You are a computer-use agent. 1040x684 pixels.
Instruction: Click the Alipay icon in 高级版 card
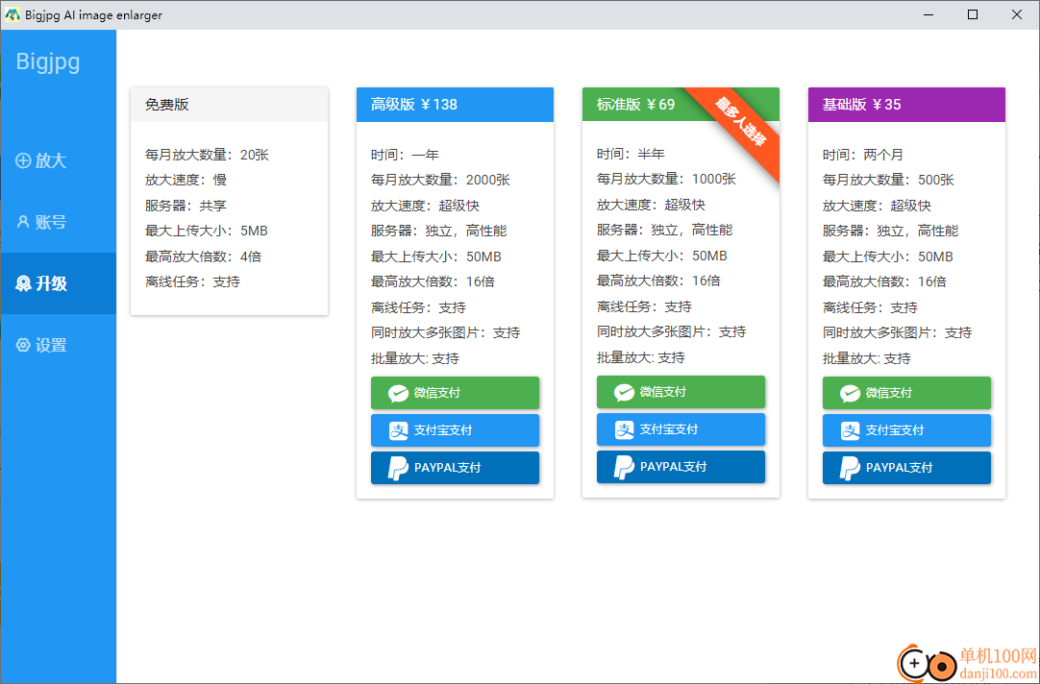click(398, 430)
